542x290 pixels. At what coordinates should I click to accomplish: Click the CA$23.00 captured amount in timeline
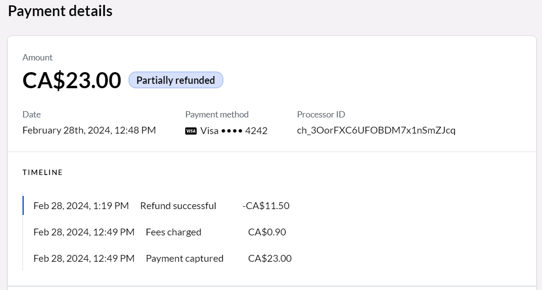point(270,258)
